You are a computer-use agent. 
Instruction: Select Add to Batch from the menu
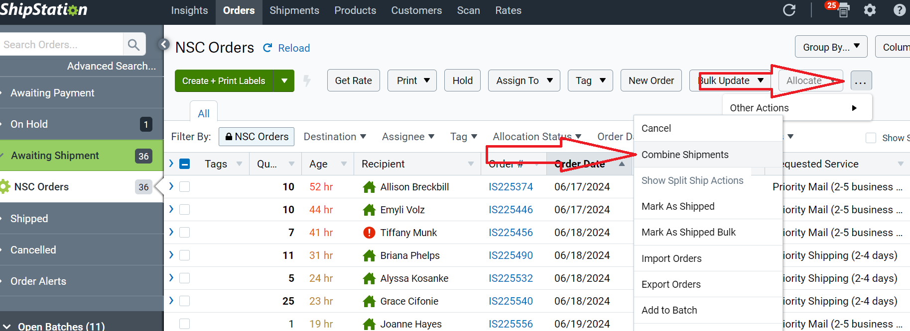tap(708, 310)
